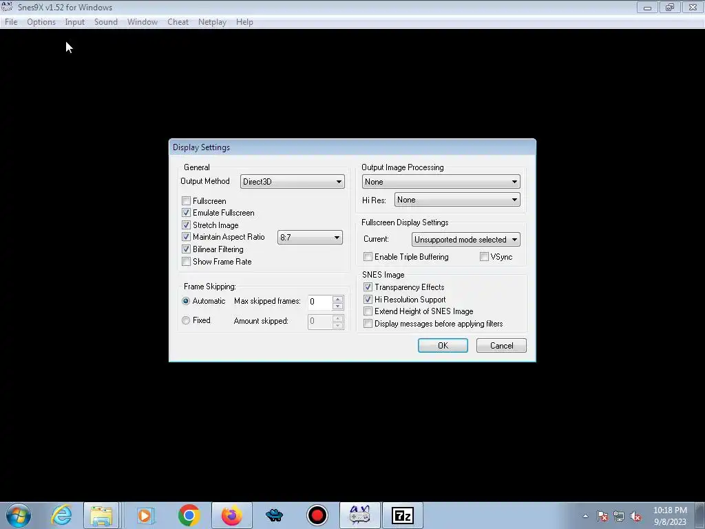Screen dimensions: 705x529
Task: Decrease Max skipped frames spinner
Action: tap(337, 306)
